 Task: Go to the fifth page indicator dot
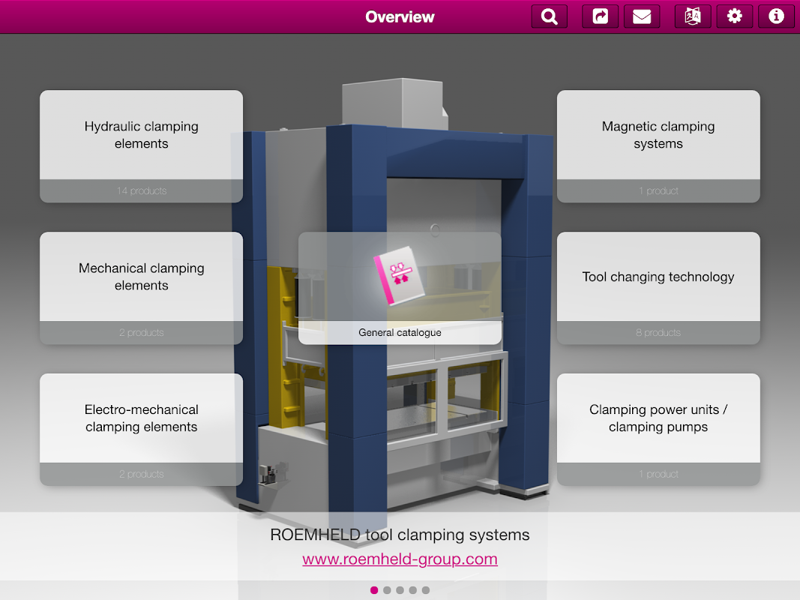(426, 590)
